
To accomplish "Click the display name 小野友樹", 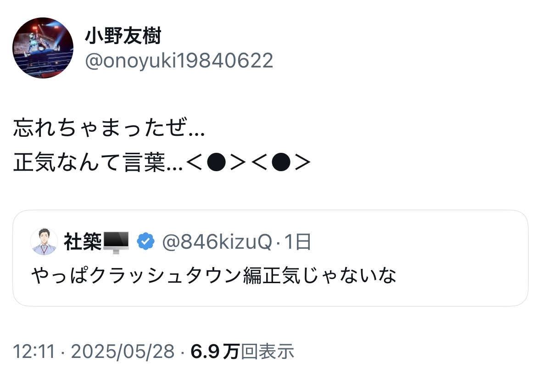I will point(123,36).
